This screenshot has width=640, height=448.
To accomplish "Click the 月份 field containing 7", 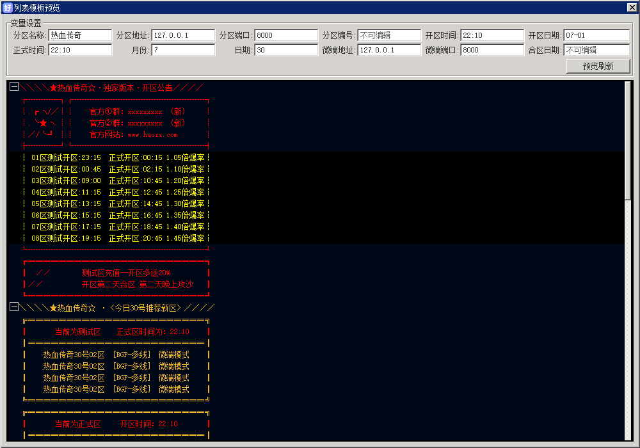I will point(183,50).
